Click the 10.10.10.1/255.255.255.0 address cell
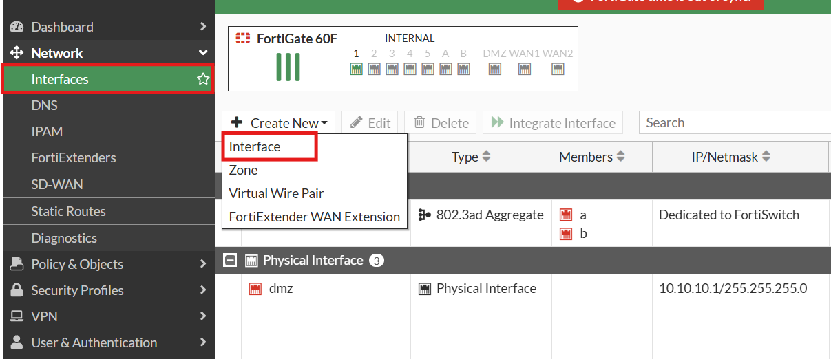Viewport: 831px width, 359px height. (x=733, y=288)
